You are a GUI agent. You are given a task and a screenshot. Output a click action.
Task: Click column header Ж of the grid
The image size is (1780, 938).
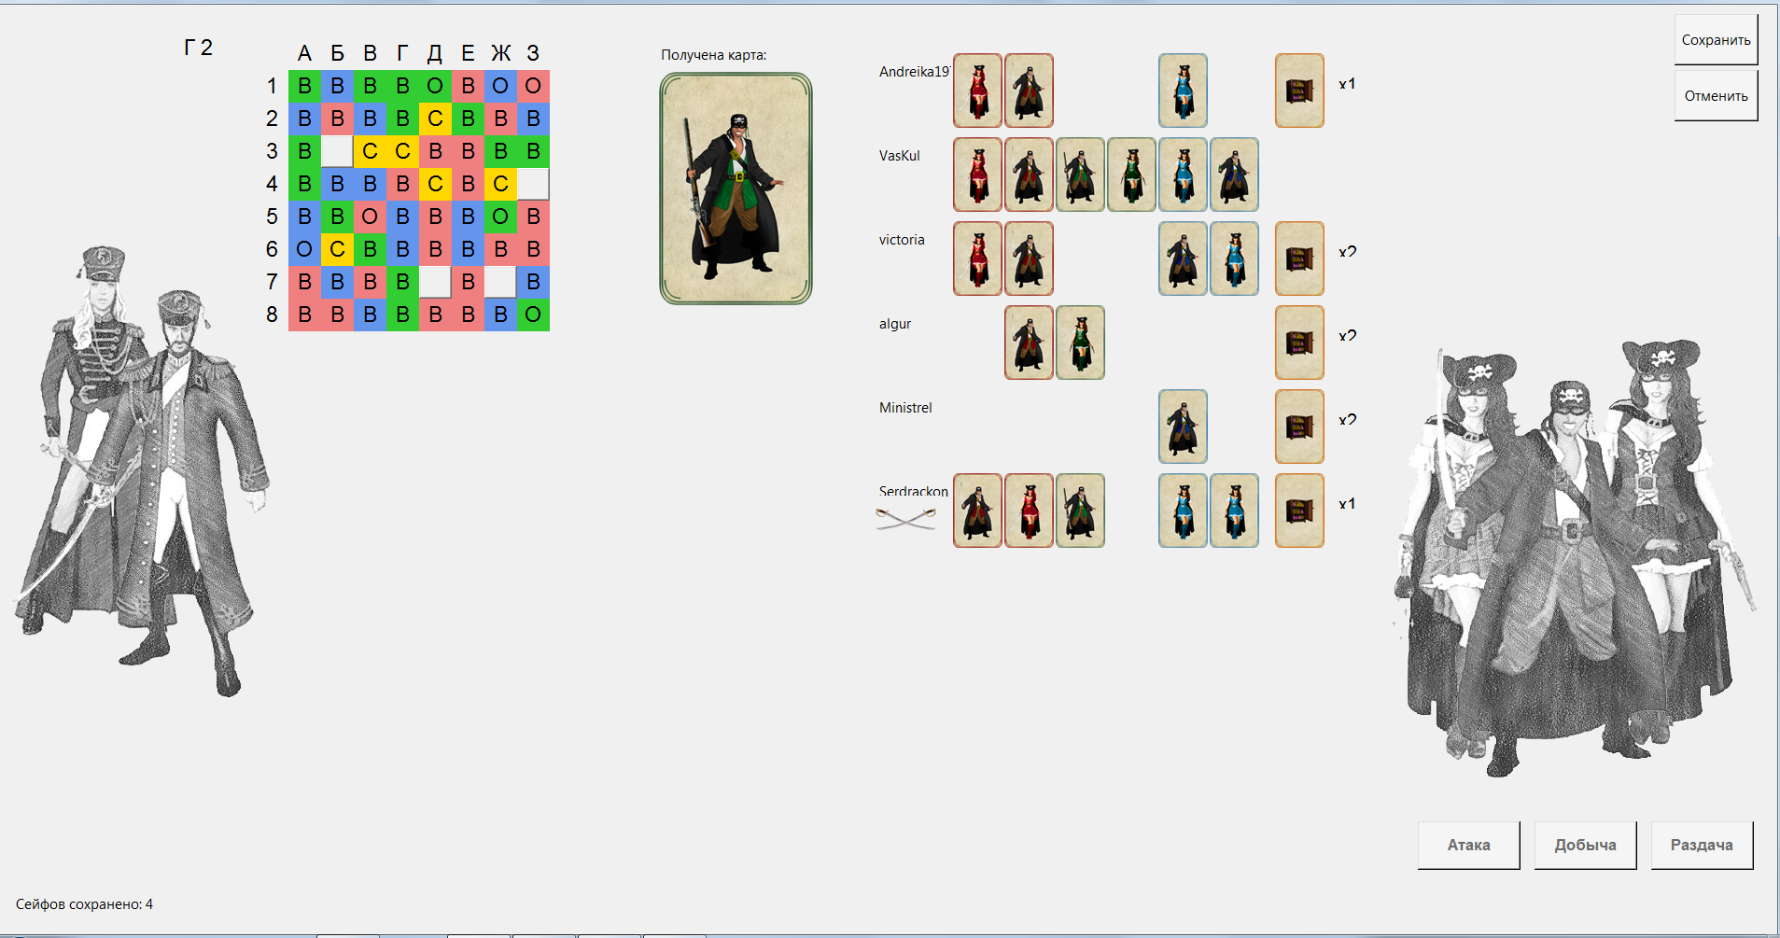501,53
